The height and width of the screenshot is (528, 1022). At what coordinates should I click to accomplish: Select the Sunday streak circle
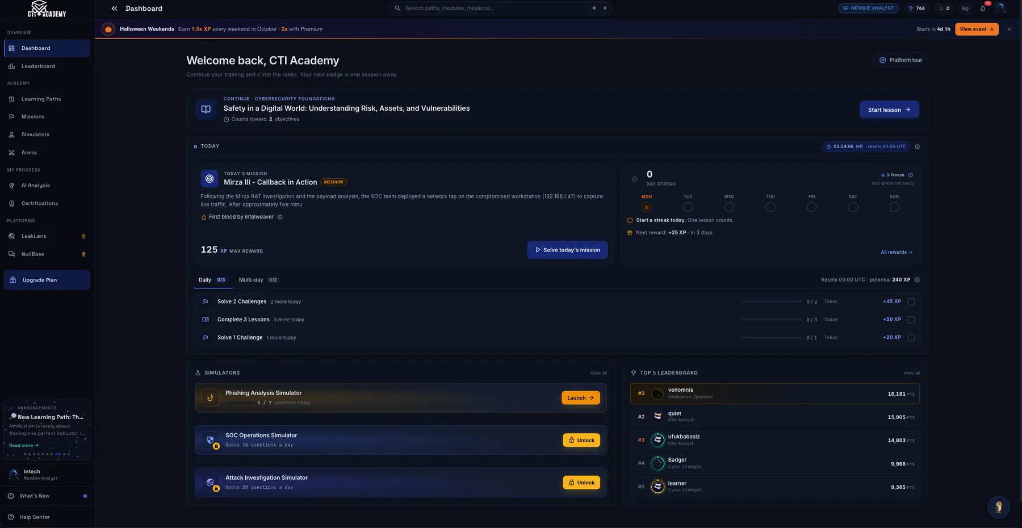point(894,207)
